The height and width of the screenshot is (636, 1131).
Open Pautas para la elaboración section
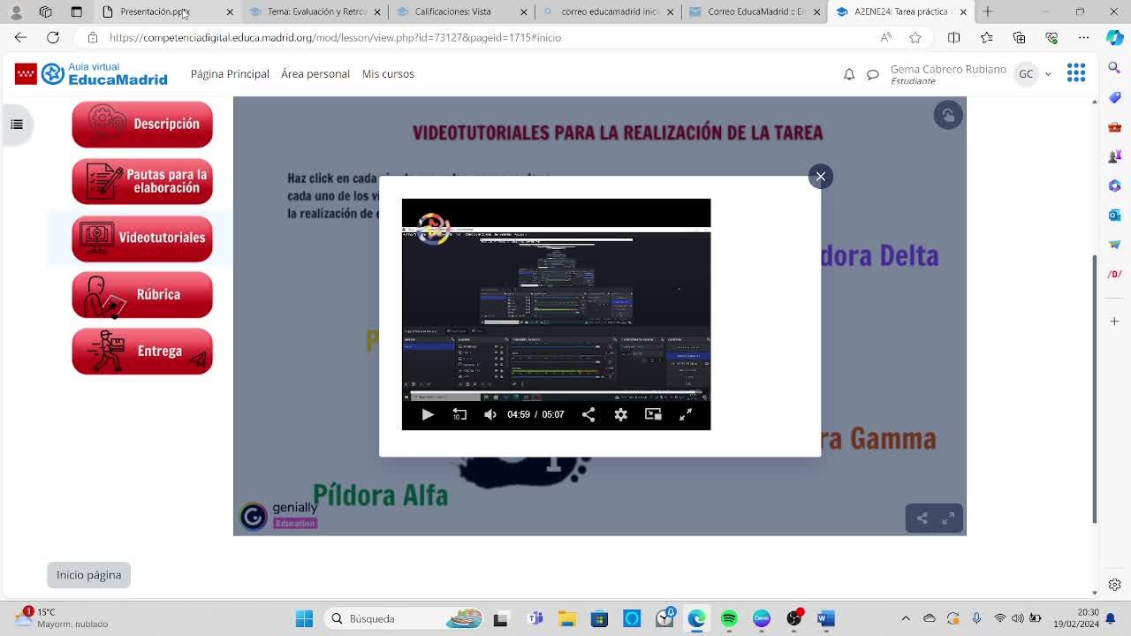[x=142, y=181]
